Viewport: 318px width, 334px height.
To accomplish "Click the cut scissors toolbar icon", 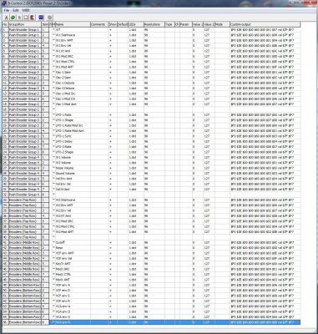I will [6, 18].
